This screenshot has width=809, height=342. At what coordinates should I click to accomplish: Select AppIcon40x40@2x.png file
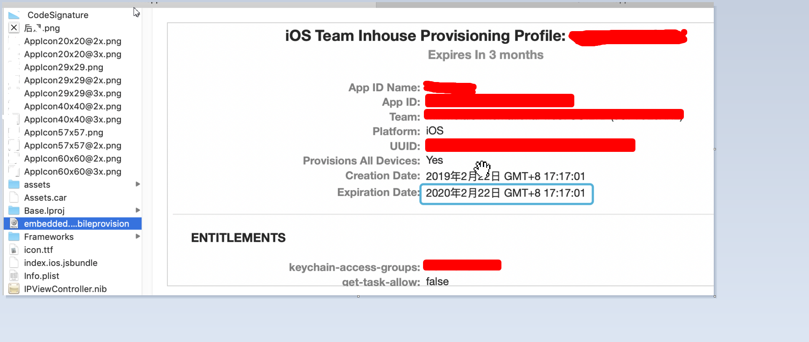72,106
